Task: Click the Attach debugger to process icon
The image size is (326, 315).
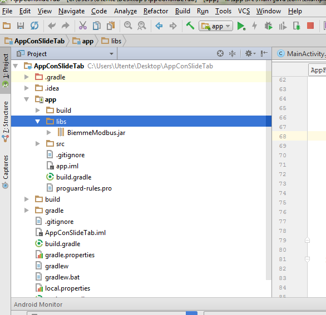Action: click(x=297, y=26)
